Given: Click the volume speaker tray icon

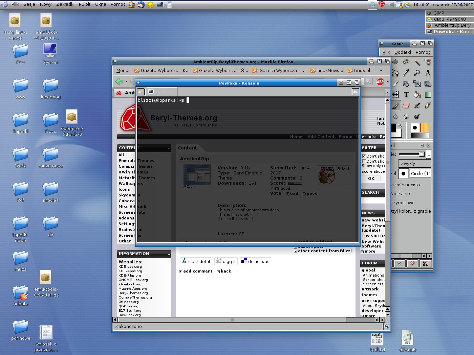Looking at the screenshot, I should [x=391, y=5].
